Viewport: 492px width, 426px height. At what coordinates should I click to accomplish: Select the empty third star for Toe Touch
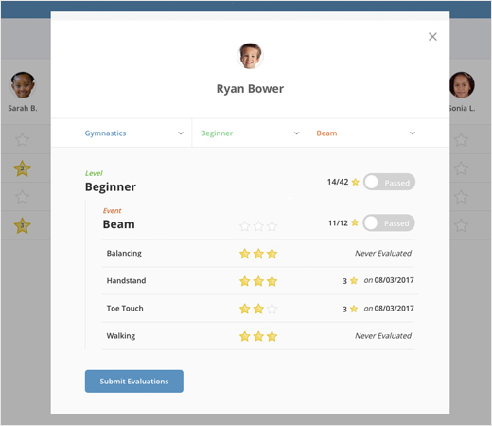coord(272,309)
